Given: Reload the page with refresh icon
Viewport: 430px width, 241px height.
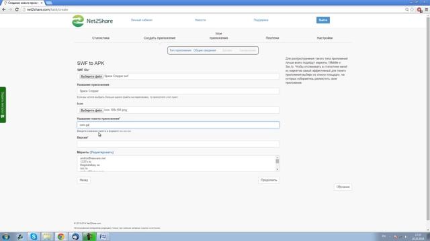Looking at the screenshot, I should pos(17,9).
